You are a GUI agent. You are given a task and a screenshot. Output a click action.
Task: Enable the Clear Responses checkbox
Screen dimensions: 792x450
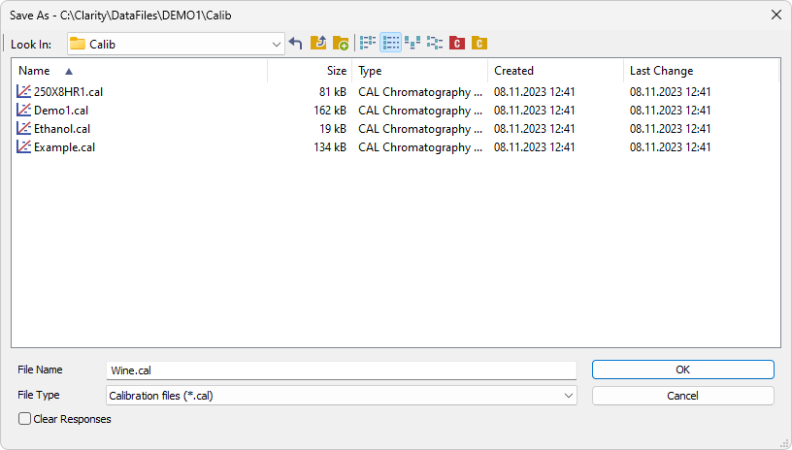click(x=25, y=419)
